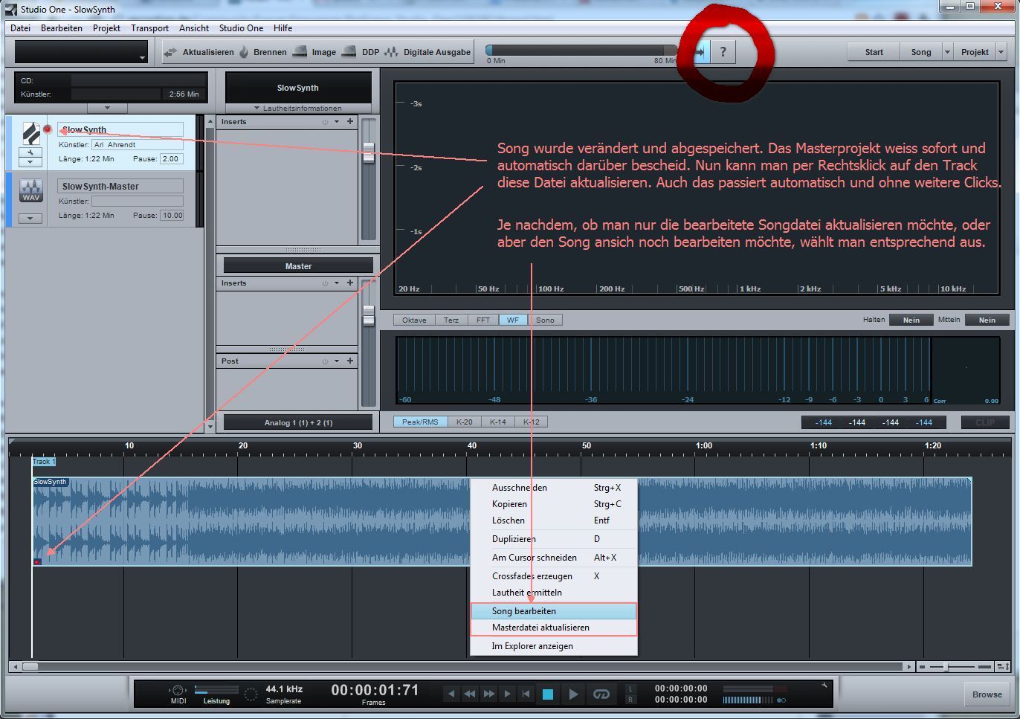1020x719 pixels.
Task: Click the track volume fader handle
Action: click(x=369, y=154)
